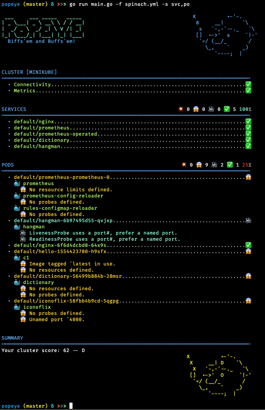Screen dimensions: 265x410
Task: Click the (master) branch label in the top prompt
Action: coord(35,4)
